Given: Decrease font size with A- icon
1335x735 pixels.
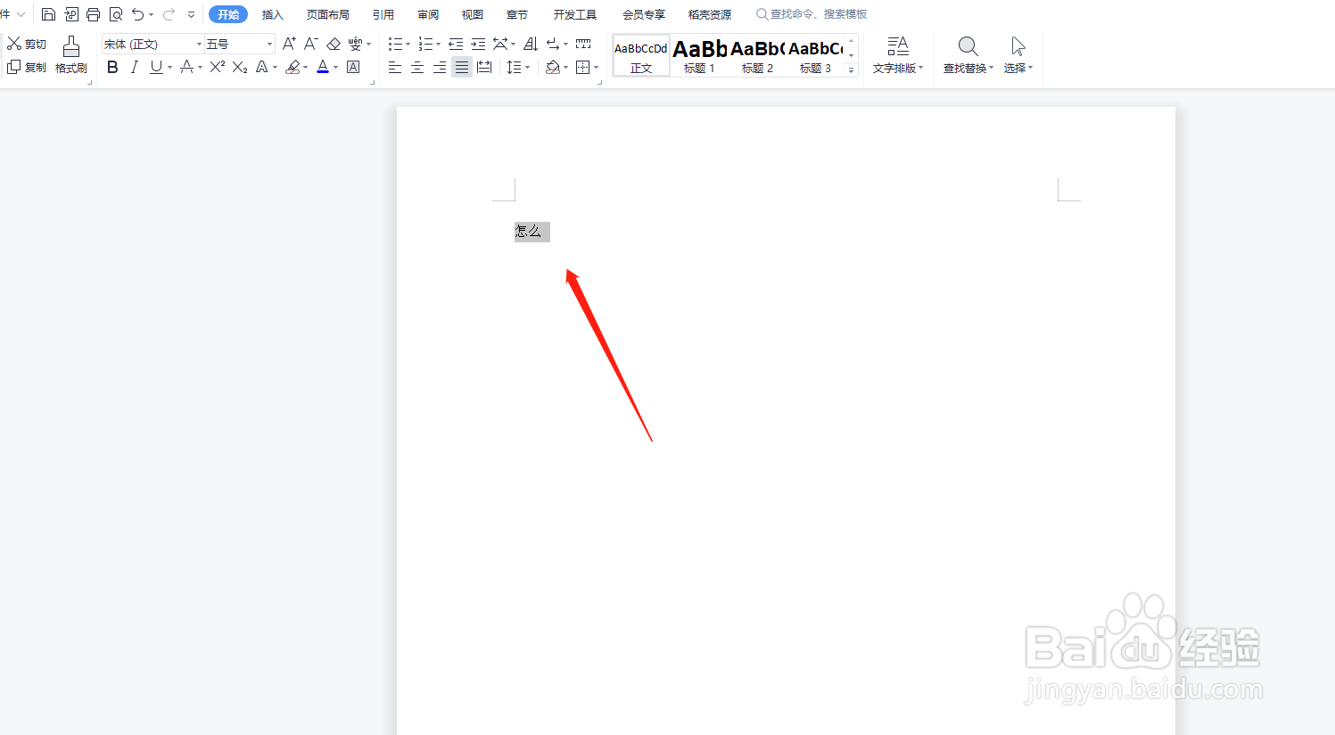Looking at the screenshot, I should tap(310, 44).
